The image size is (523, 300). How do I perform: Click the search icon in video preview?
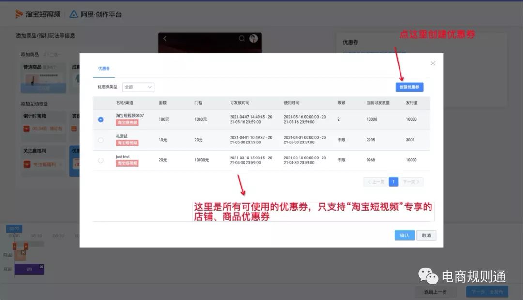242,38
